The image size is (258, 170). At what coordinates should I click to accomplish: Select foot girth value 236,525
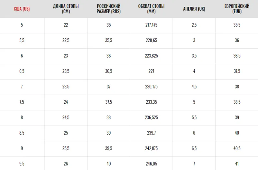(151, 118)
